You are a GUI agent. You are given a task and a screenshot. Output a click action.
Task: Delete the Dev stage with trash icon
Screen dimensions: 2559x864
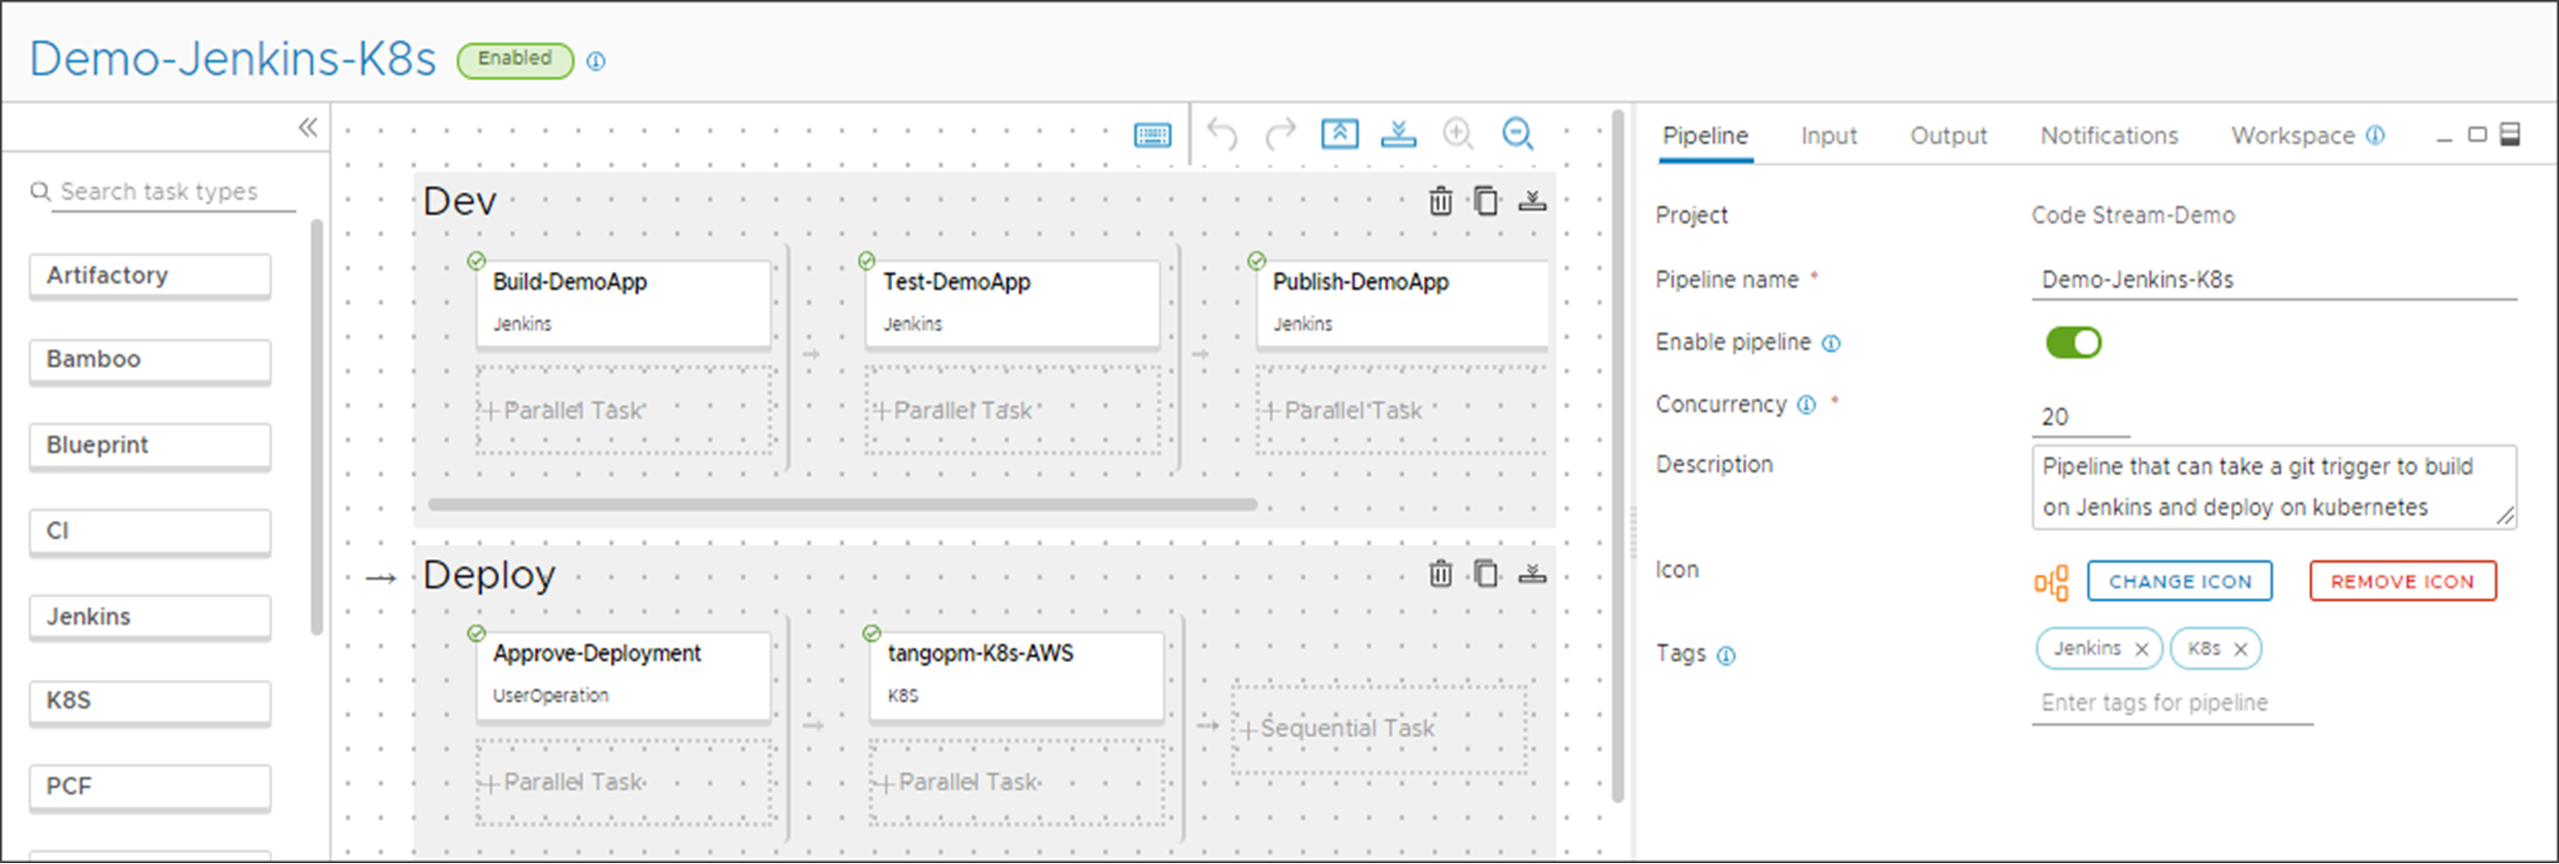pos(1439,202)
